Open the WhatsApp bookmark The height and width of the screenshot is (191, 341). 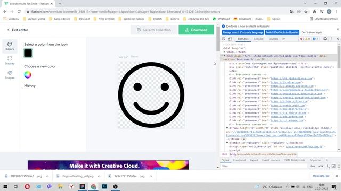click(221, 19)
